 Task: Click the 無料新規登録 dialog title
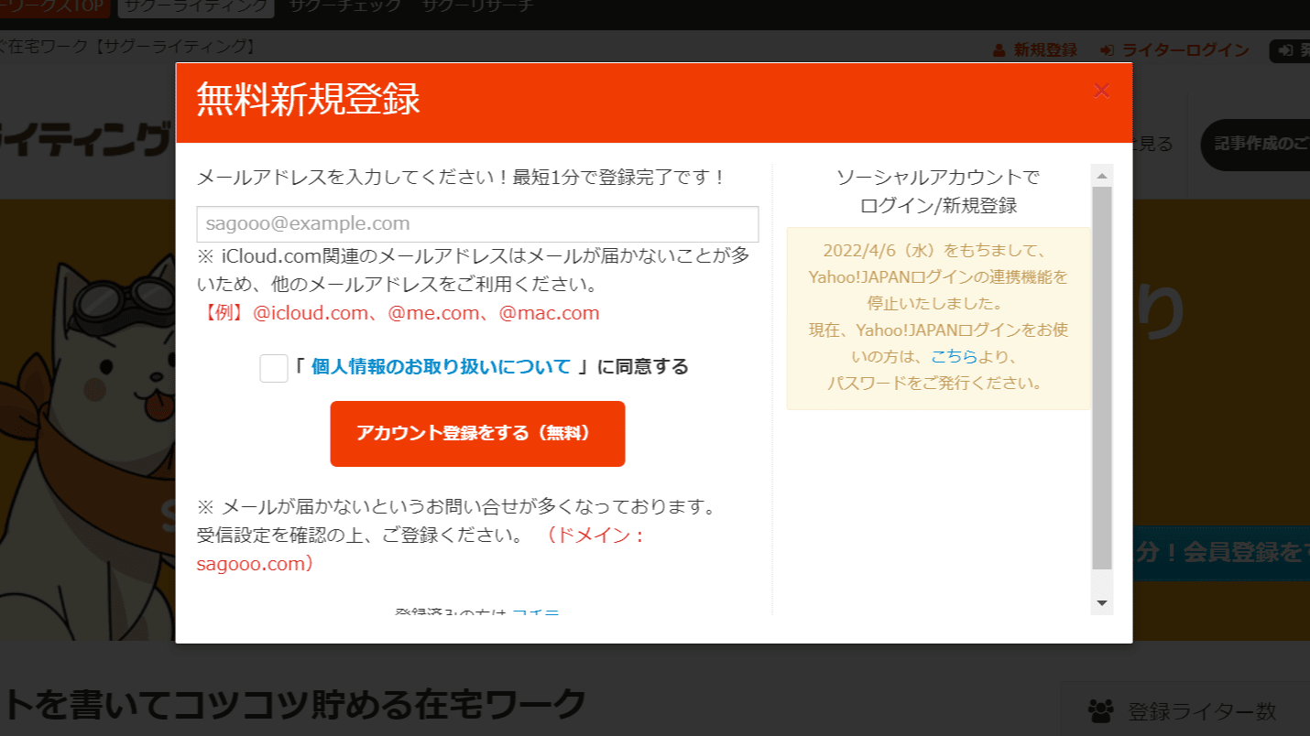coord(309,100)
